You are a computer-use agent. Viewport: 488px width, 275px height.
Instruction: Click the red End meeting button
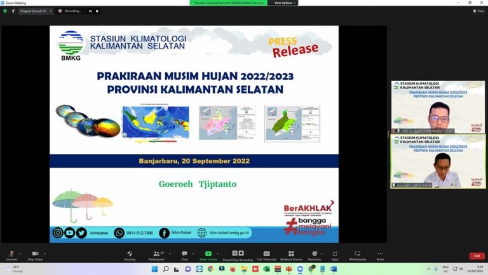pyautogui.click(x=477, y=256)
